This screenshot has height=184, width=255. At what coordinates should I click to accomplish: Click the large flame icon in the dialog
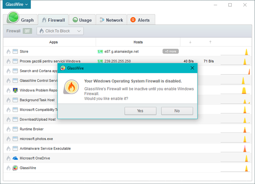[71, 87]
